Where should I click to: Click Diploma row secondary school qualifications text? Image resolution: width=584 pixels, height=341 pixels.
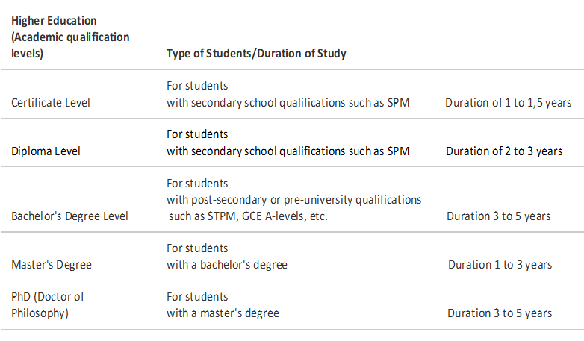288,151
